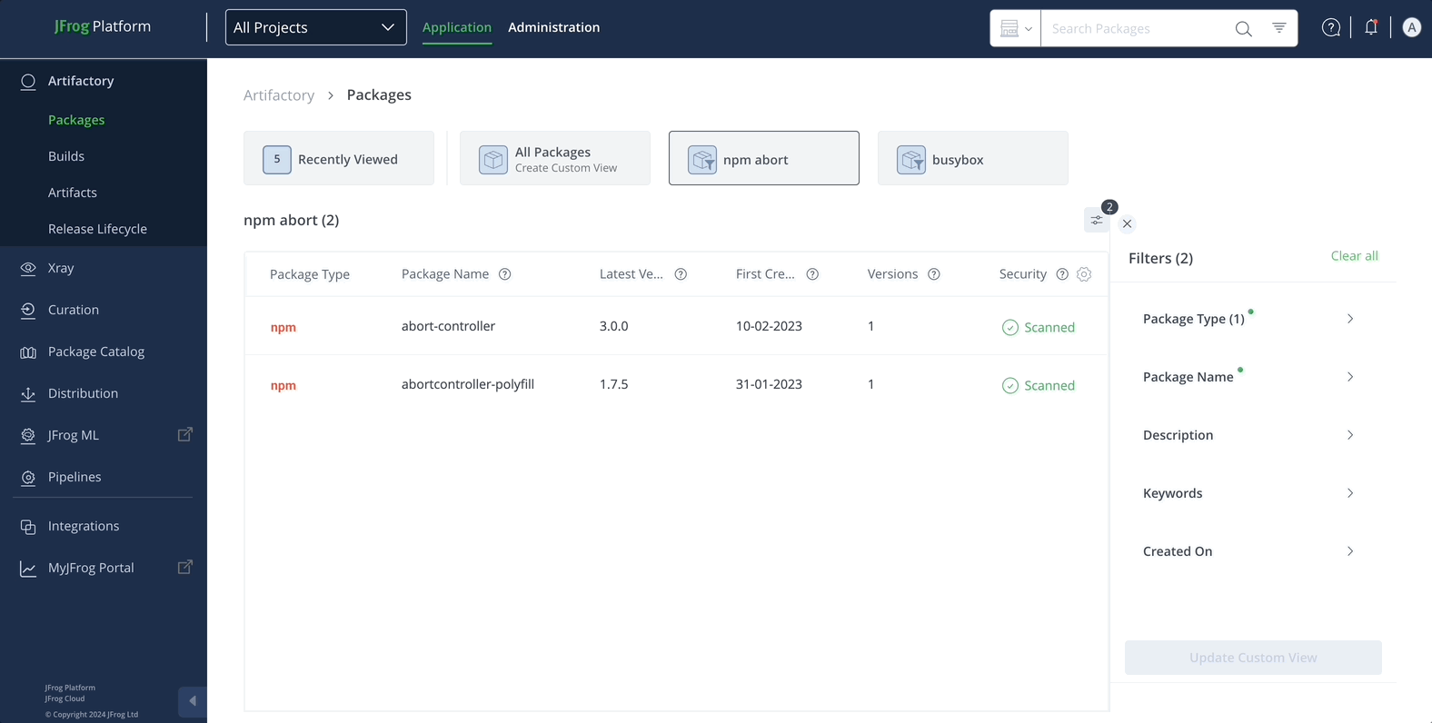
Task: Open the abortcontroller-polyfill package row
Action: pos(676,384)
